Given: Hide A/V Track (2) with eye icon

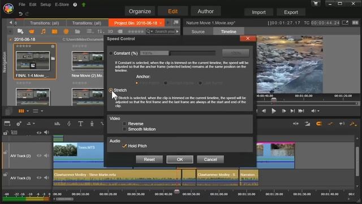Looking at the screenshot, I should pyautogui.click(x=39, y=156).
